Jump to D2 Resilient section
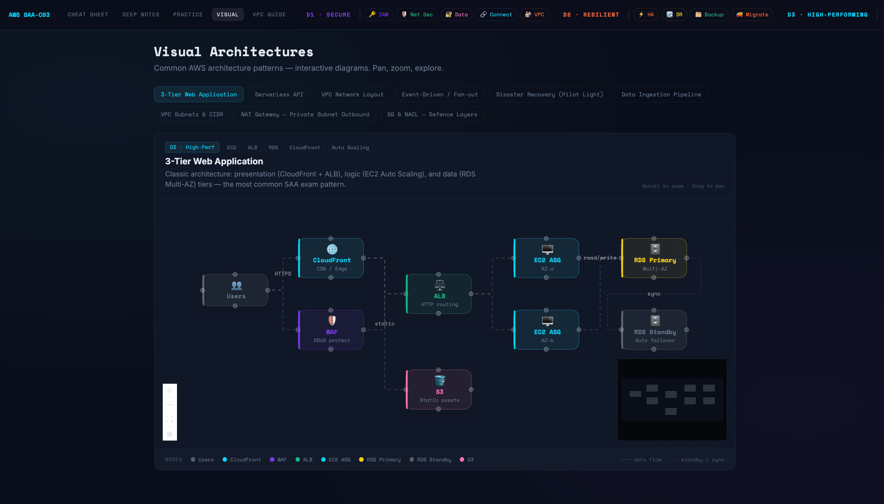884x504 pixels. point(591,15)
